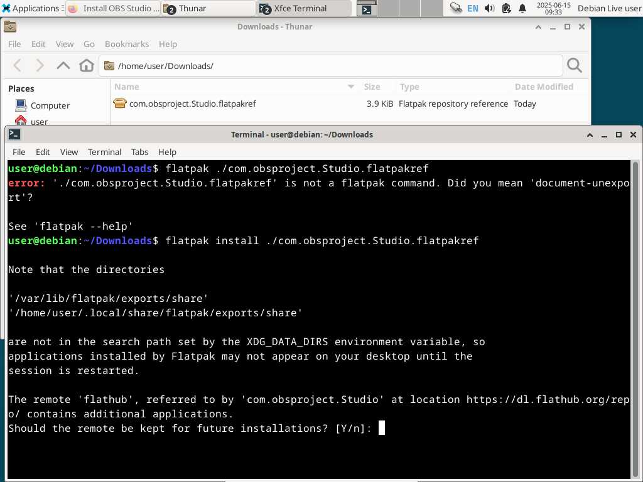Go to parent folder in Thunar
The width and height of the screenshot is (643, 482).
click(x=63, y=65)
